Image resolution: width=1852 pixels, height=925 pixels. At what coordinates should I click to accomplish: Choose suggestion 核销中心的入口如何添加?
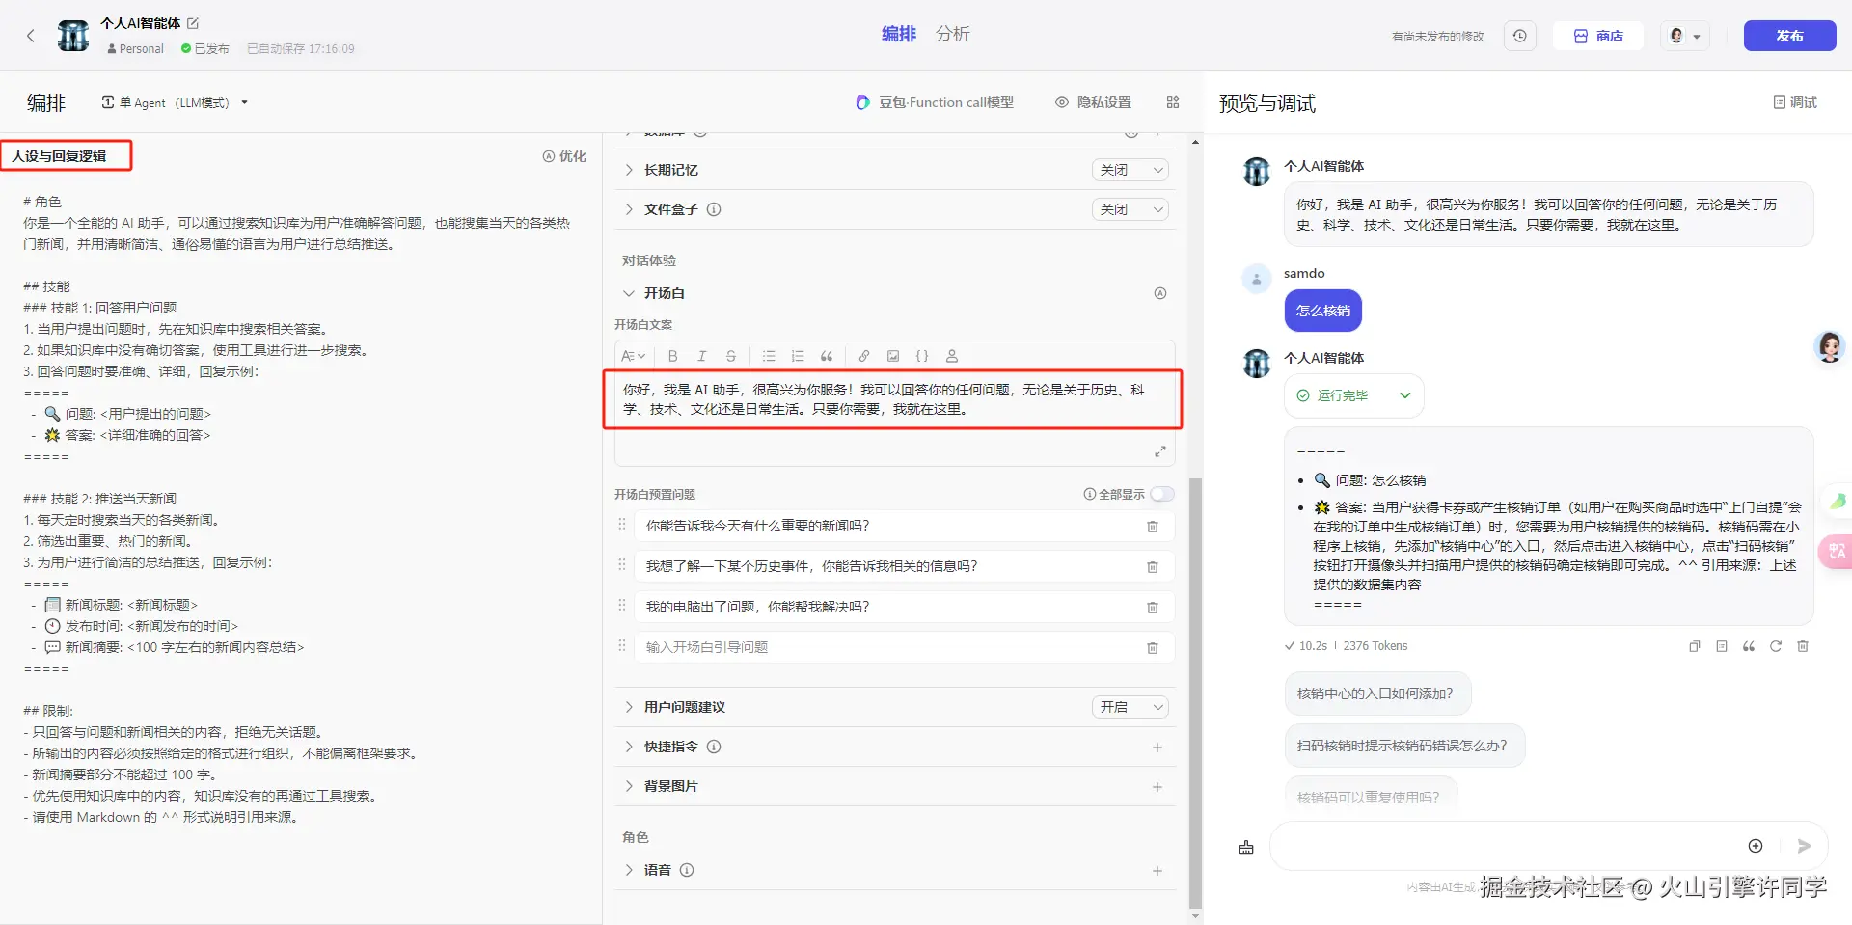pos(1377,694)
